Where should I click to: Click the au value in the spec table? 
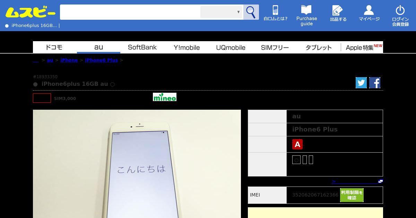296,116
